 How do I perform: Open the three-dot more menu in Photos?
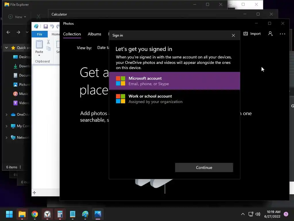pos(283,34)
